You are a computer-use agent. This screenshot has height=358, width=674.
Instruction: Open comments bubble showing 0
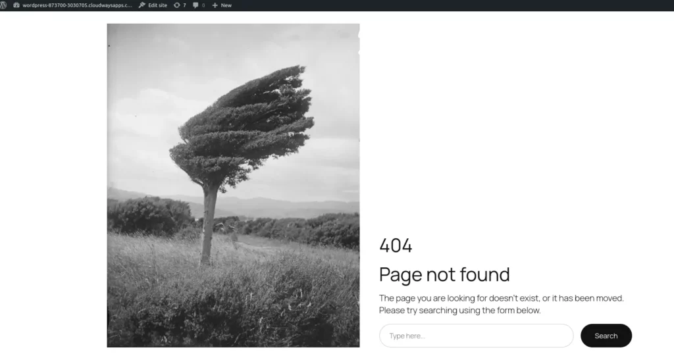[x=199, y=5]
